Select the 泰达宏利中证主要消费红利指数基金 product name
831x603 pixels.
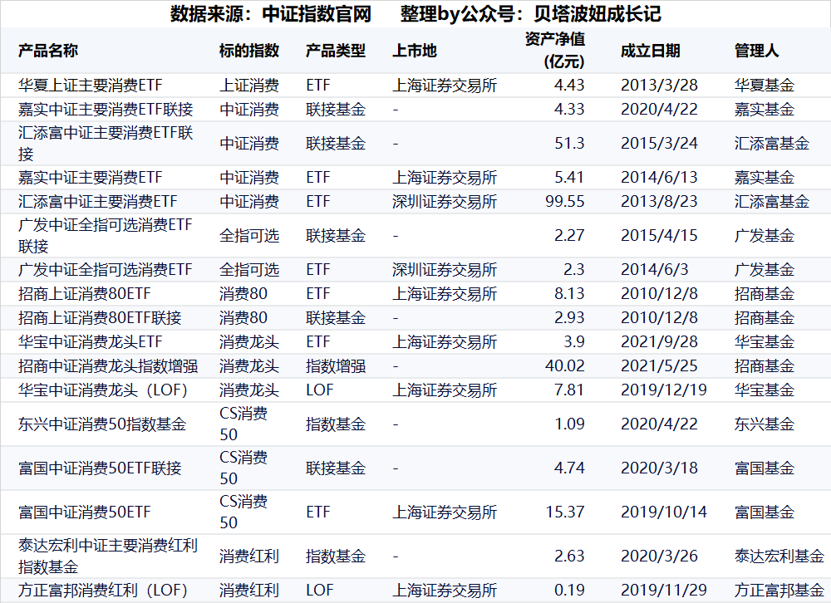click(x=108, y=556)
